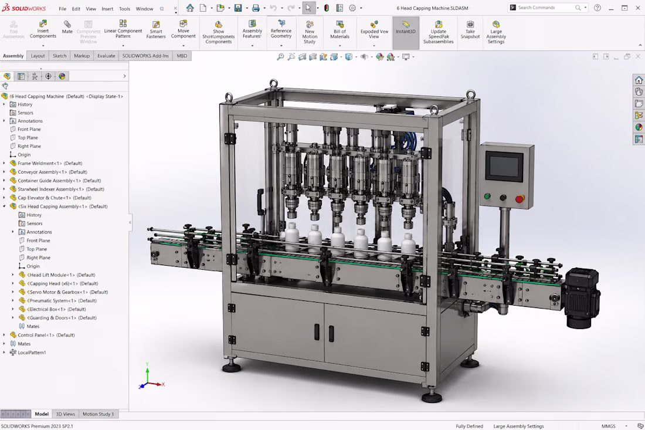The width and height of the screenshot is (645, 430).
Task: Click Update SpeedPak Subassemblies
Action: coord(438,32)
